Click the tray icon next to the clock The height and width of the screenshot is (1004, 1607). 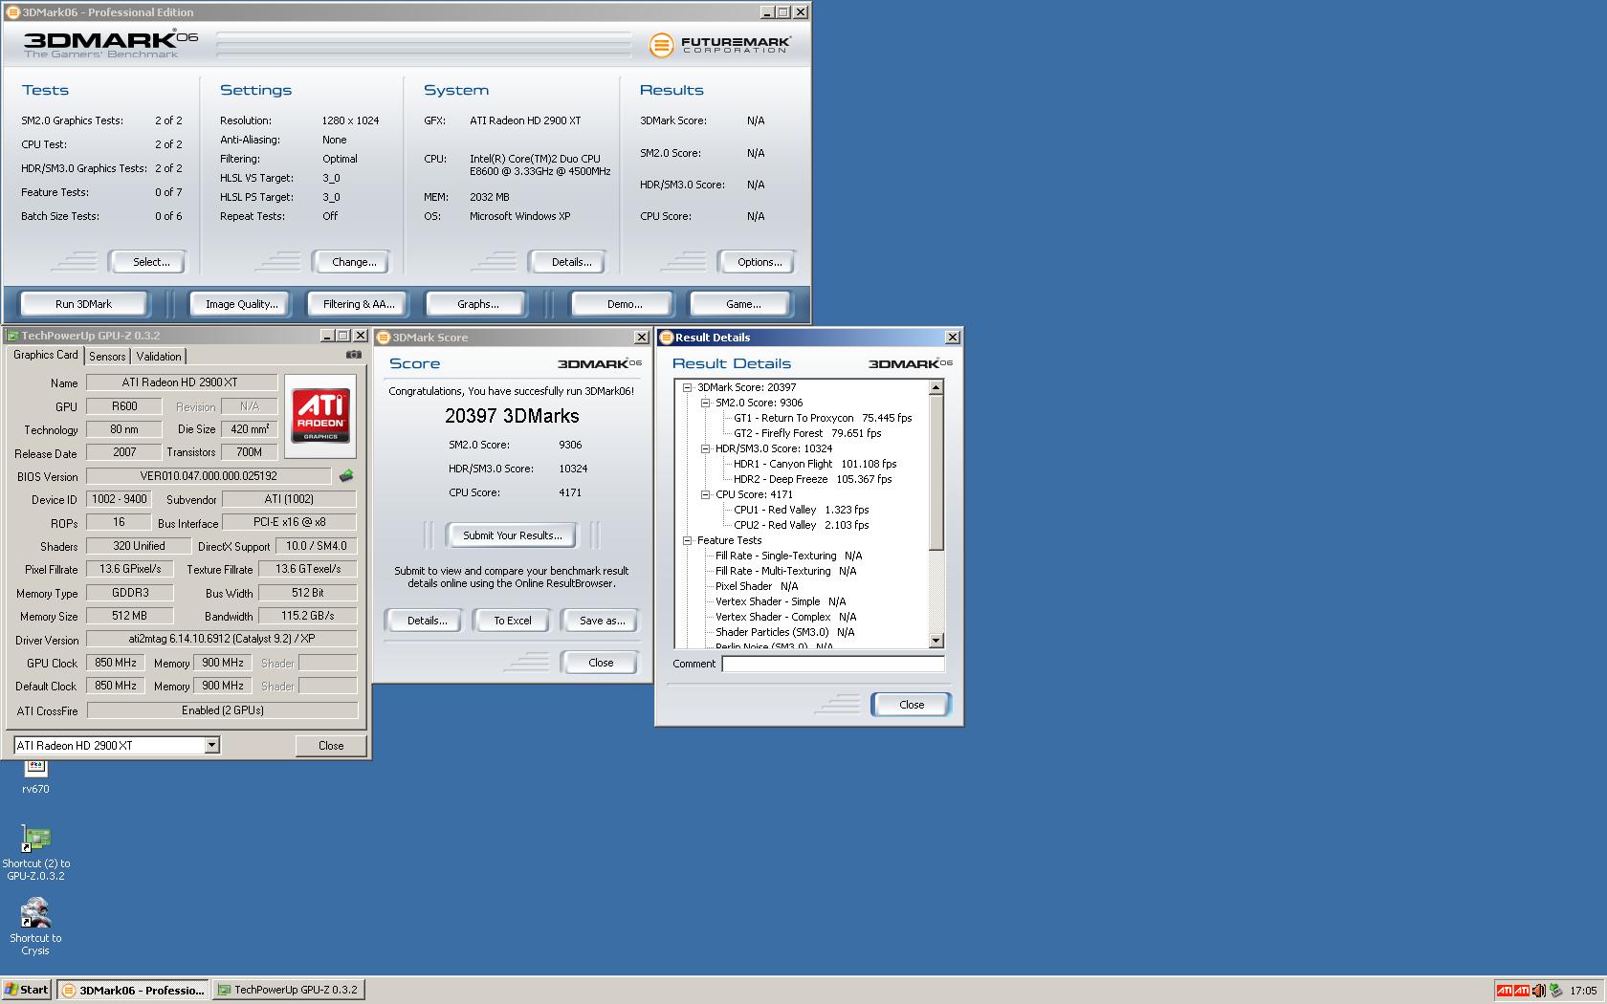pyautogui.click(x=1555, y=990)
